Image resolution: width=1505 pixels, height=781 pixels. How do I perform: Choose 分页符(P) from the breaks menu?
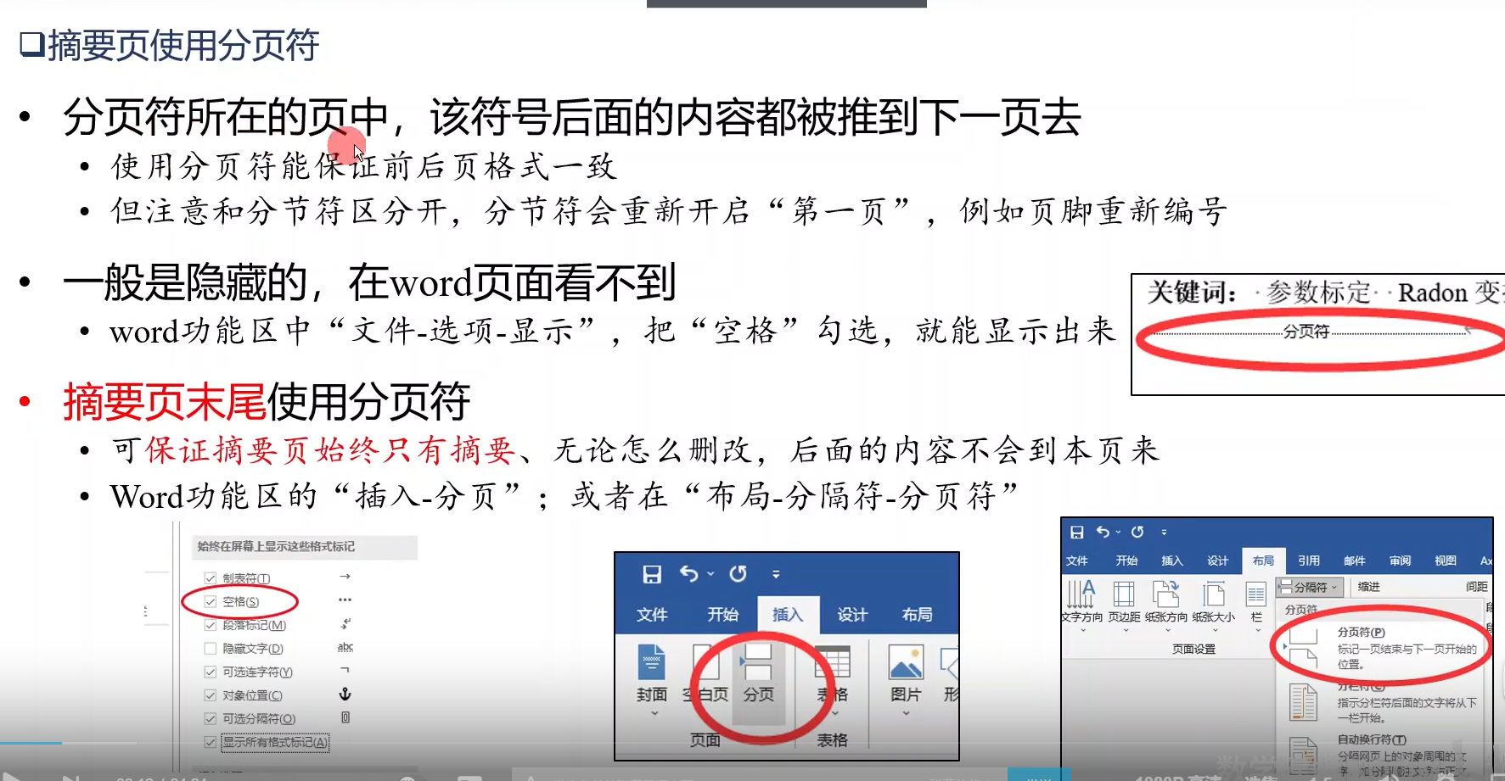(1382, 648)
